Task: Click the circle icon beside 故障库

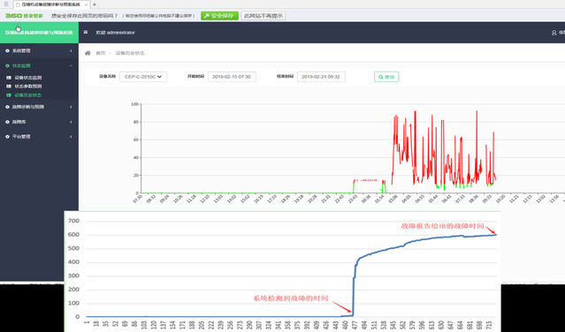Action: pos(7,122)
